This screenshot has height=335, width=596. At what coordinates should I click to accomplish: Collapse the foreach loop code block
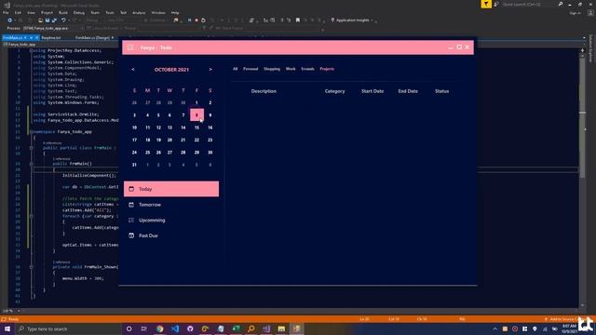point(31,216)
